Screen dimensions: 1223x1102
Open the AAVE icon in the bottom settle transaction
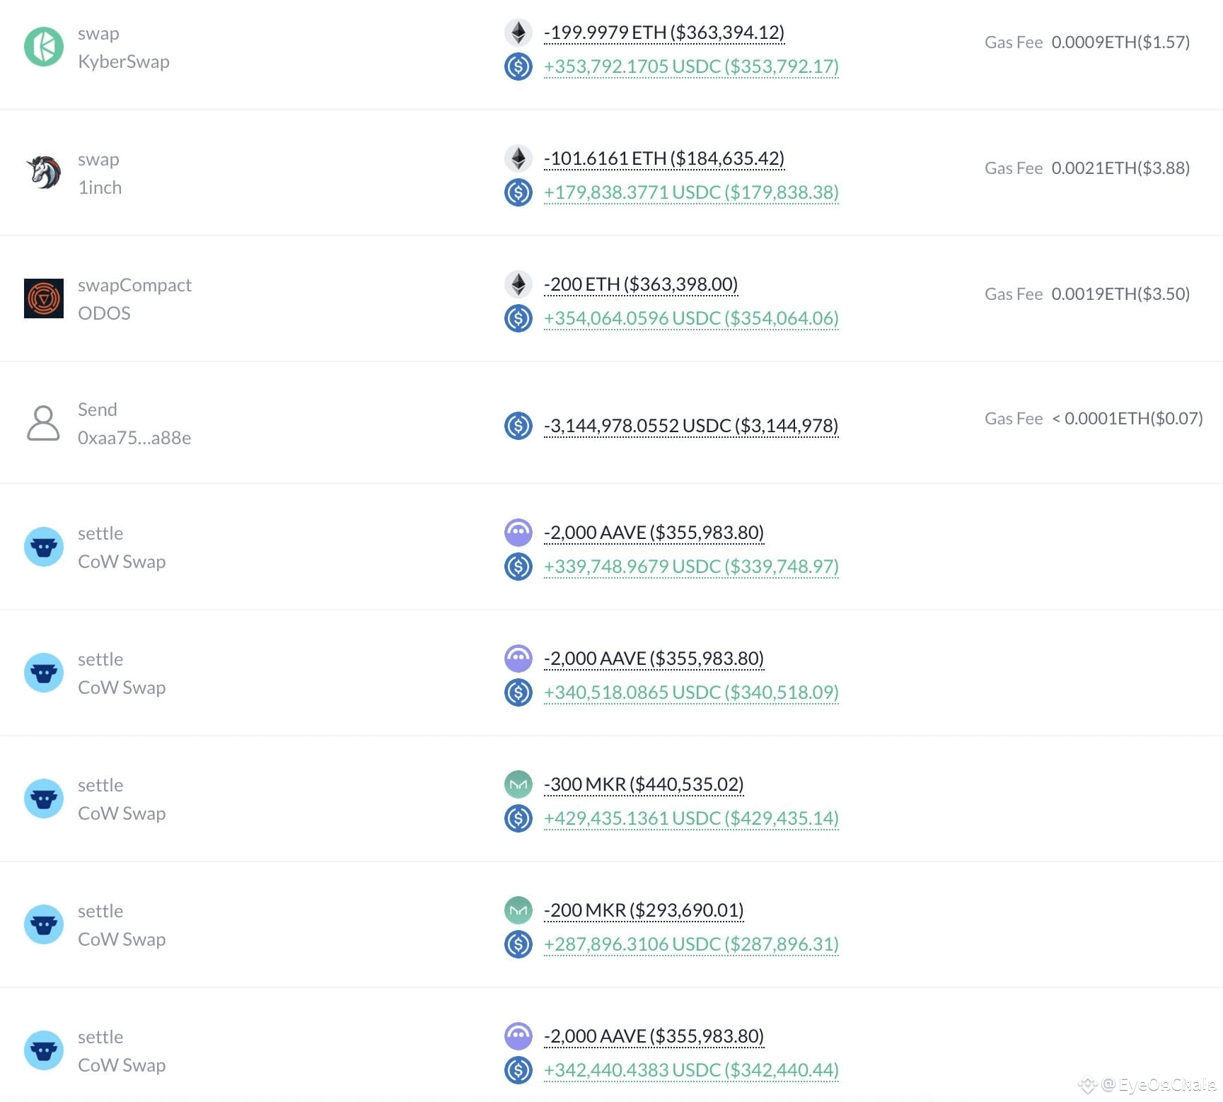pyautogui.click(x=518, y=1035)
